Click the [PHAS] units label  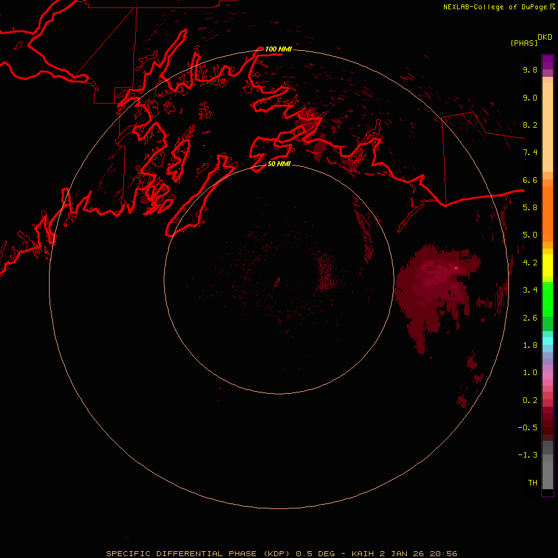[x=524, y=43]
